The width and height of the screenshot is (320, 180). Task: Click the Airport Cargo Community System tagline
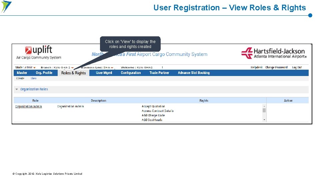click(149, 54)
